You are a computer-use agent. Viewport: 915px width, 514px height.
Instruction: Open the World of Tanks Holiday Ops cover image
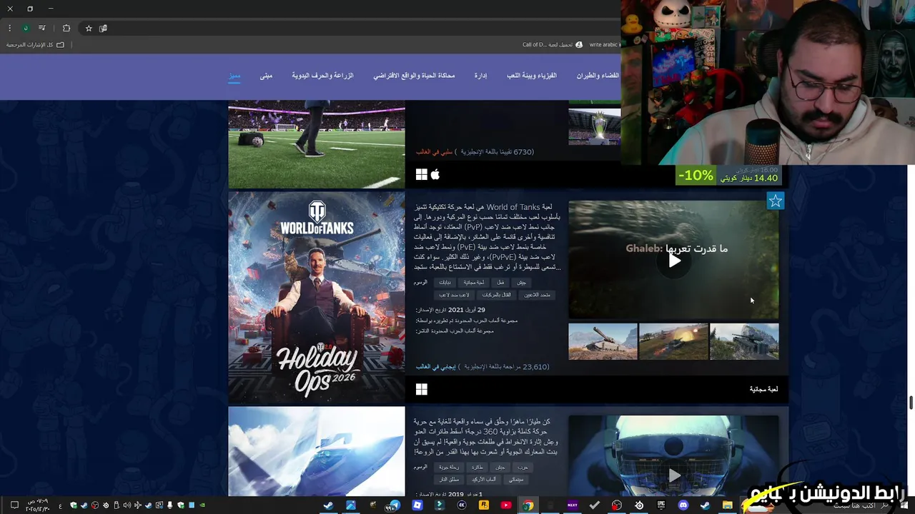pyautogui.click(x=317, y=298)
